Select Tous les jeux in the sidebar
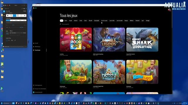The image size is (188, 105). tap(37, 50)
